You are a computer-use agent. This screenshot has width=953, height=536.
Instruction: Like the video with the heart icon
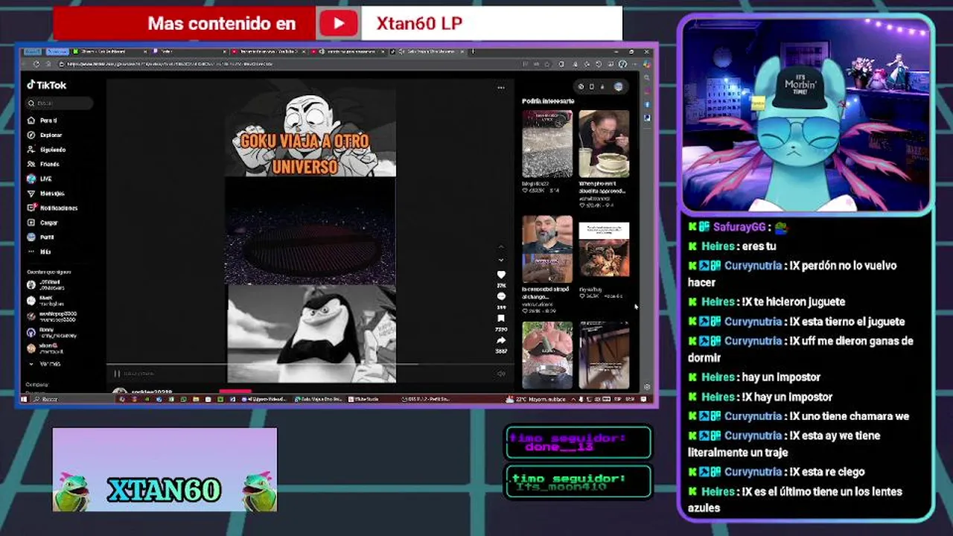pos(501,275)
